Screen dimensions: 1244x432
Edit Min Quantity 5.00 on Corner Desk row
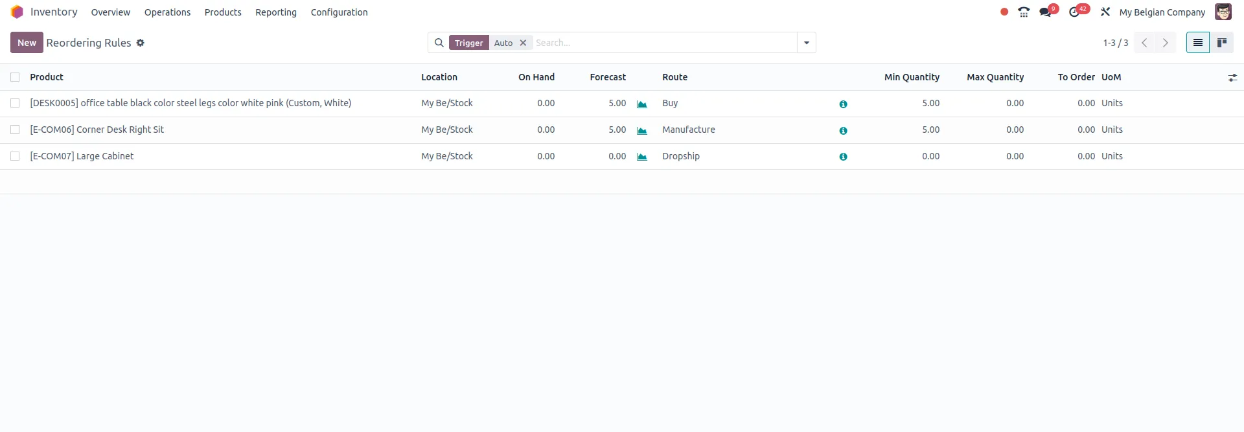(930, 130)
